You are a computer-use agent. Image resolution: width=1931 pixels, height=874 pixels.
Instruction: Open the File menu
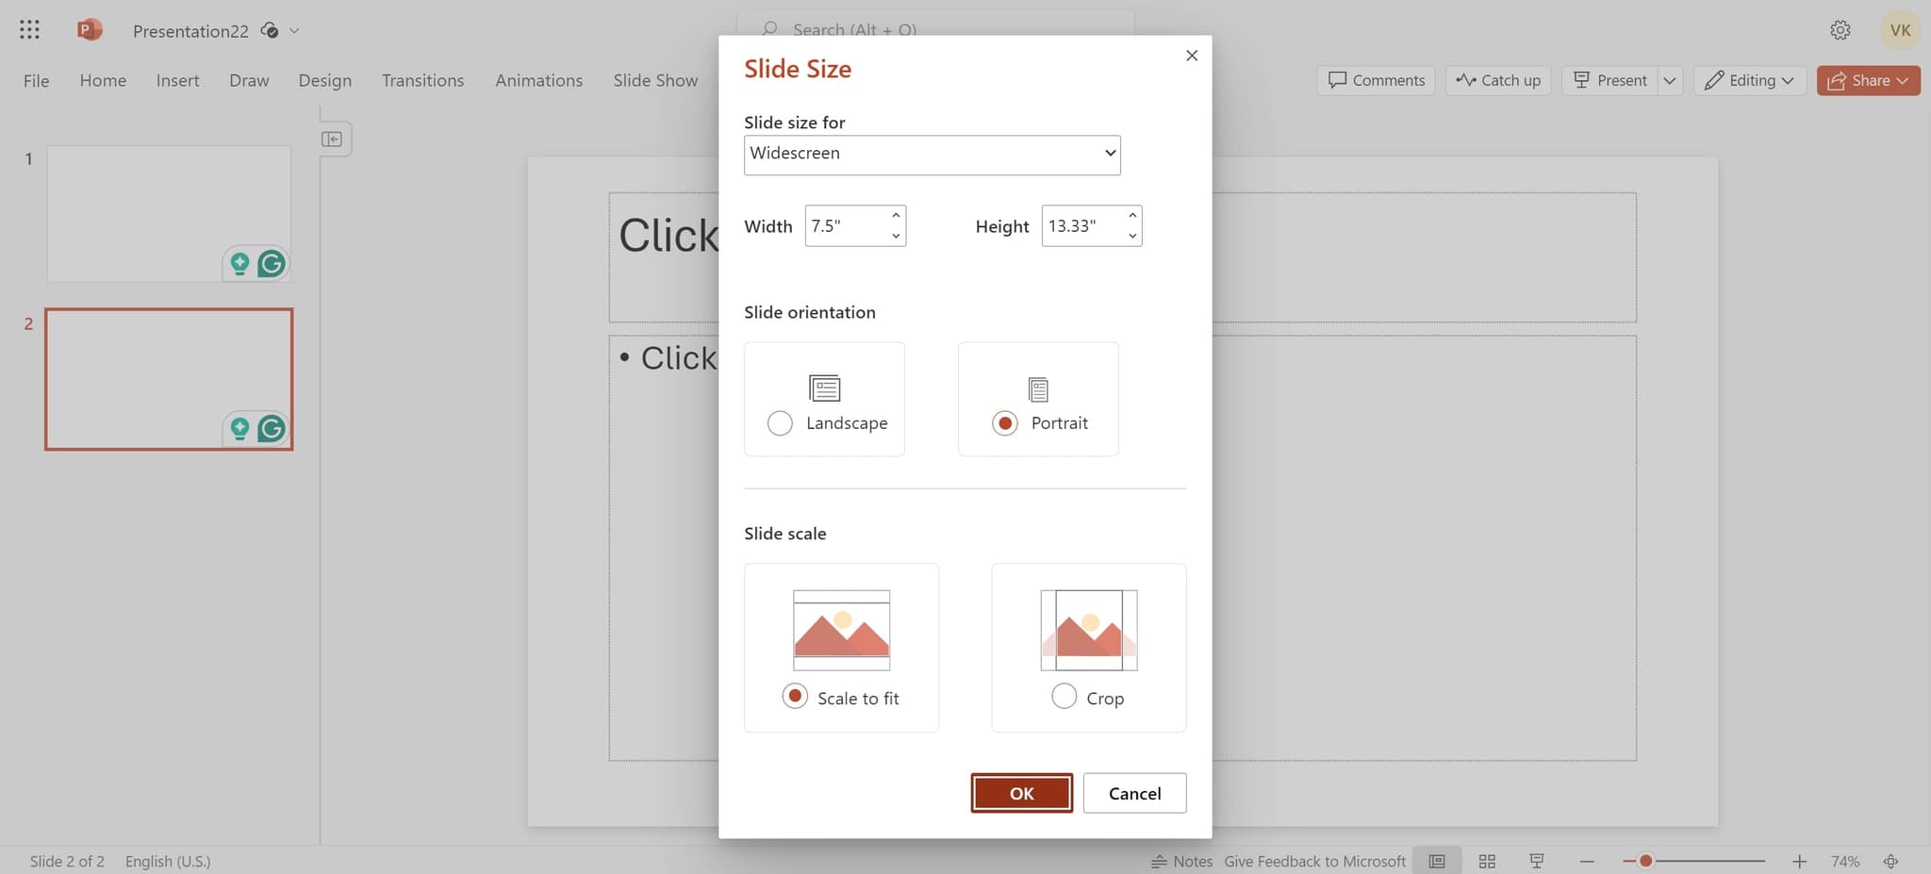tap(36, 80)
